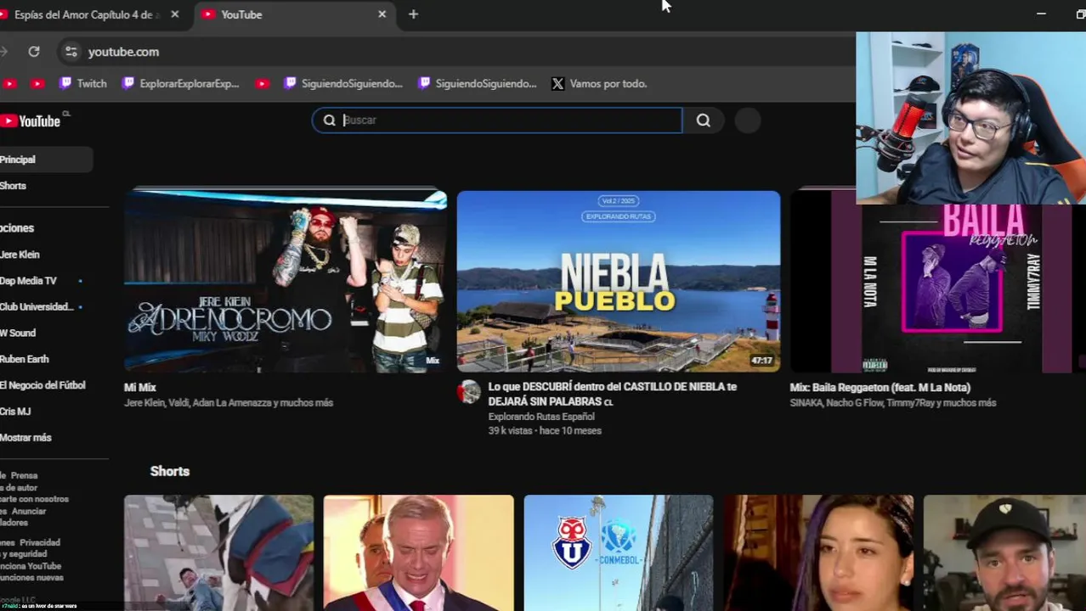Image resolution: width=1086 pixels, height=611 pixels.
Task: Click the YouTube logo
Action: [31, 121]
